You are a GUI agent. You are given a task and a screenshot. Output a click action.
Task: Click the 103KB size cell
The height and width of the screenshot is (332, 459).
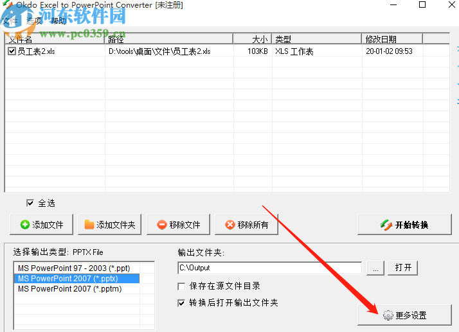(x=258, y=51)
